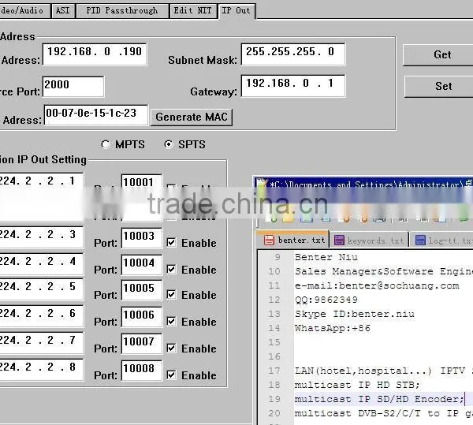Open the PID Passthrough tab
The image size is (473, 425).
[x=122, y=11]
